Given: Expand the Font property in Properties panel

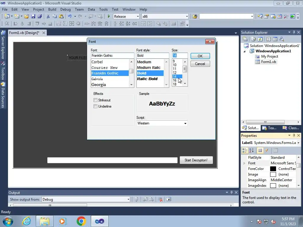Looking at the screenshot, I should (244, 163).
